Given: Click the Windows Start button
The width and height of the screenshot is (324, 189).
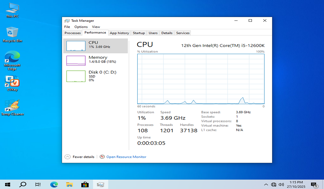Looking at the screenshot, I should (x=8, y=185).
